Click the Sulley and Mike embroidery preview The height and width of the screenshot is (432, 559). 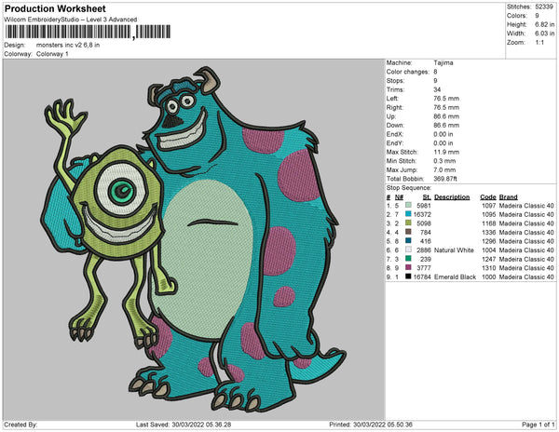pyautogui.click(x=194, y=239)
